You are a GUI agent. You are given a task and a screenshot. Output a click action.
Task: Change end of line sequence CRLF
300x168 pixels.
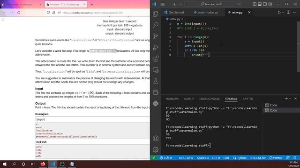click(226, 158)
